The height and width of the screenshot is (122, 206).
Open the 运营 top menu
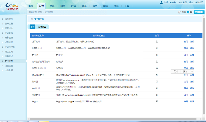click(x=95, y=6)
